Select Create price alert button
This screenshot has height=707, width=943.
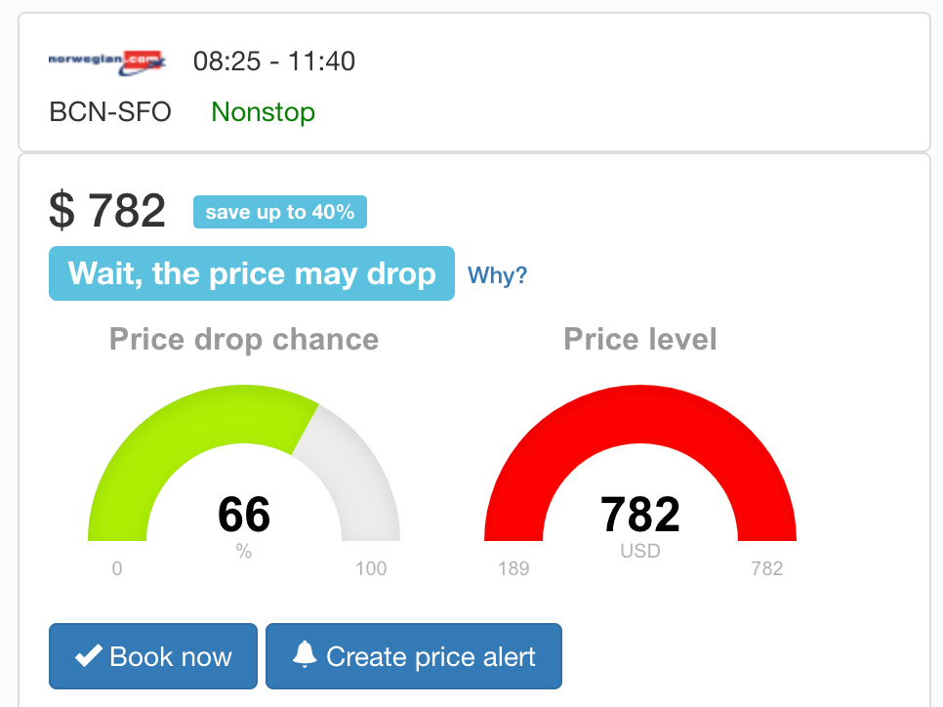414,656
